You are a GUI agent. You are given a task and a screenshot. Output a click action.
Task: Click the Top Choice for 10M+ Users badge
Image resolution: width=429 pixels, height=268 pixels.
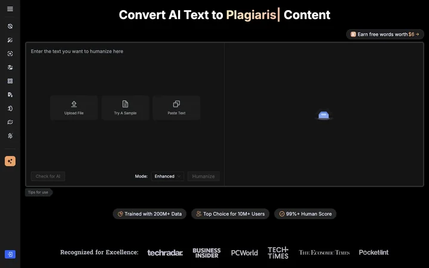[x=231, y=214]
